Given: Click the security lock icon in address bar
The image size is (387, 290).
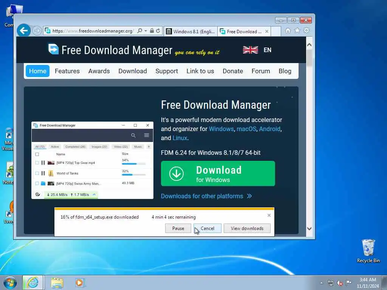Looking at the screenshot, I should pyautogui.click(x=152, y=31).
